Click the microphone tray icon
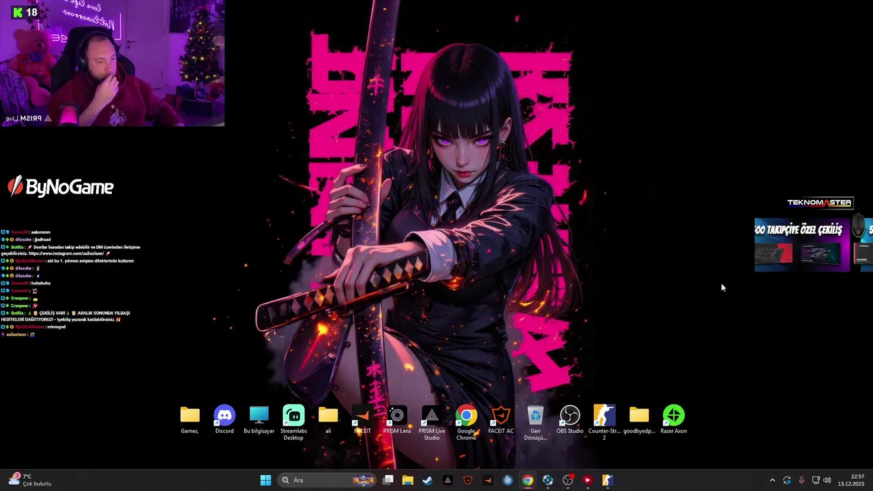The width and height of the screenshot is (873, 491). (x=801, y=480)
